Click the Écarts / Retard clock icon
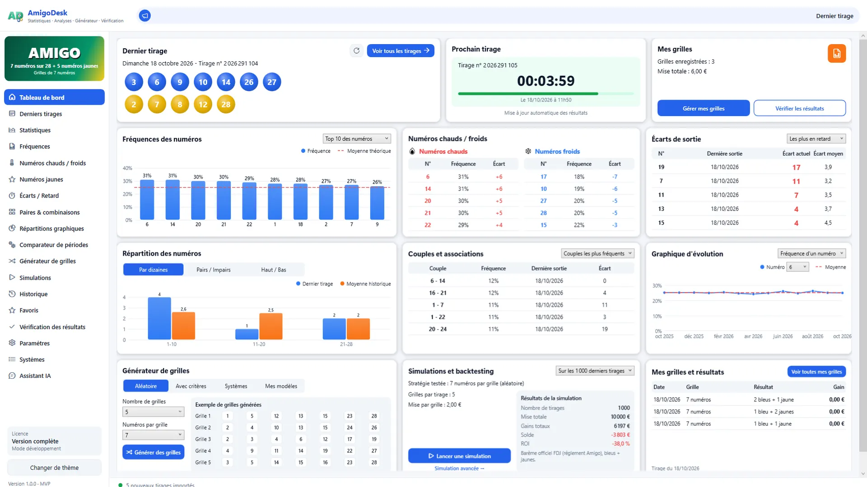This screenshot has width=867, height=487. (12, 196)
